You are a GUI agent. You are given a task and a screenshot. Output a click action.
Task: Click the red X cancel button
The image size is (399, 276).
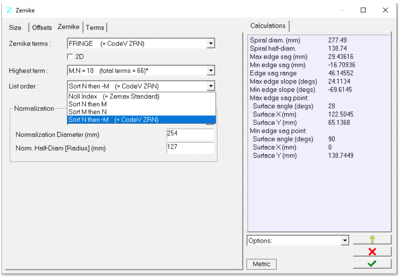tap(372, 252)
